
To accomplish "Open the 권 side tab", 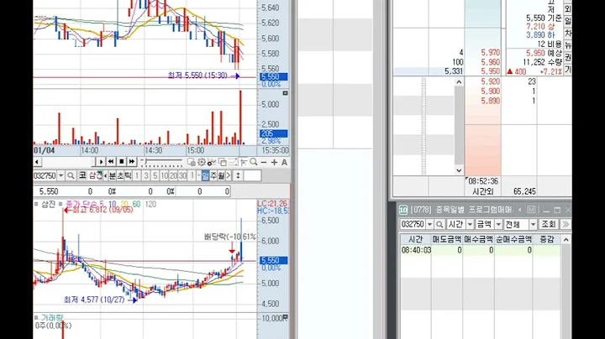I will click(568, 57).
